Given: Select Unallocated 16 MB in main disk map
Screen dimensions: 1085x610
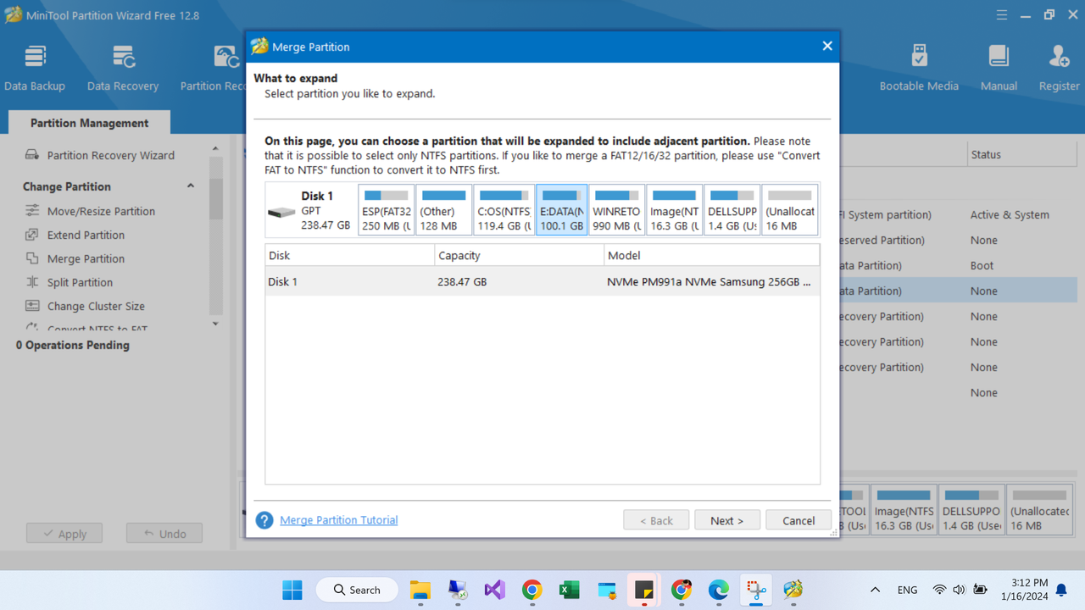Looking at the screenshot, I should [x=1039, y=511].
